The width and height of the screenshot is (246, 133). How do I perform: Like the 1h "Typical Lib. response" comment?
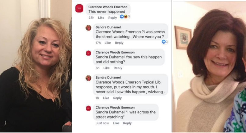(x=106, y=98)
